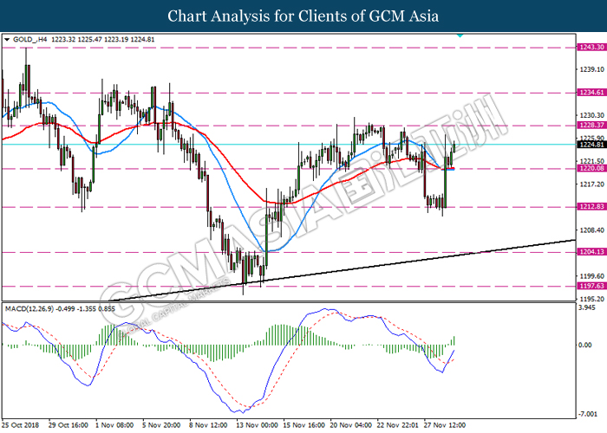Image resolution: width=607 pixels, height=433 pixels.
Task: Click the 1239.10 axis price value
Action: [x=591, y=69]
